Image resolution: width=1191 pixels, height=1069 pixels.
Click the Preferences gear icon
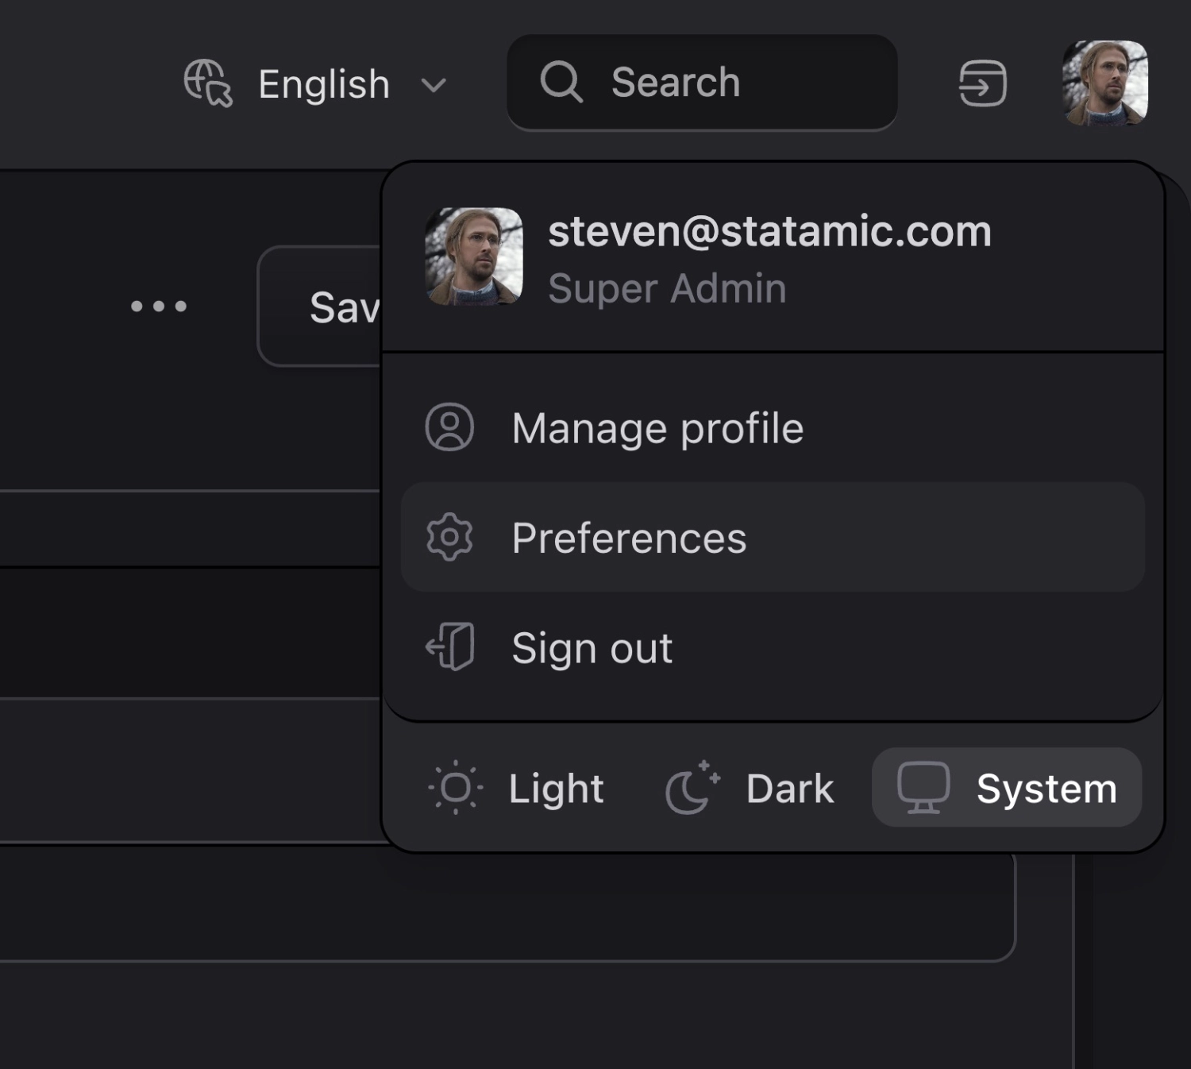click(449, 538)
